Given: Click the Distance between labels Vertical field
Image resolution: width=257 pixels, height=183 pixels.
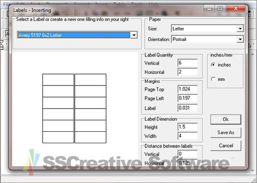Looking at the screenshot, I should [188, 154].
